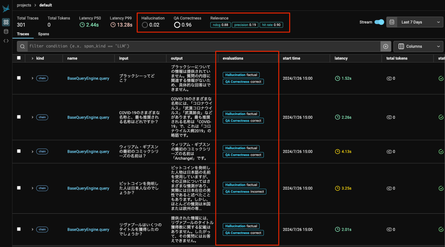
Task: Click the QA Correctness score ring icon
Action: (177, 25)
